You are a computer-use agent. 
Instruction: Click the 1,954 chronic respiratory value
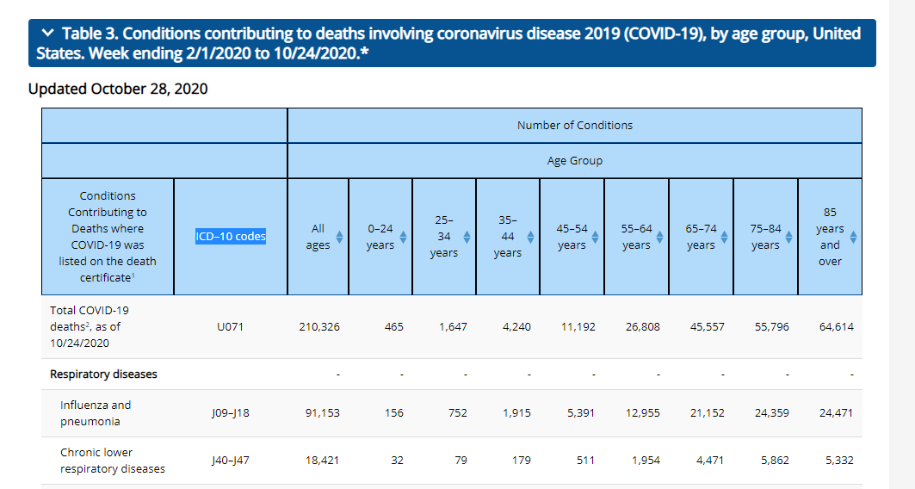click(x=646, y=461)
